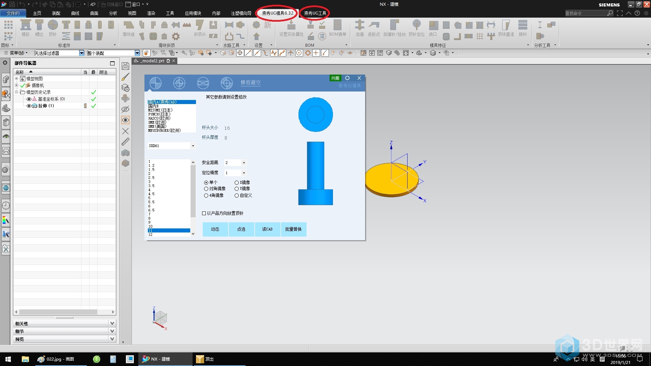Click the 进胶点 gate point icon
The height and width of the screenshot is (366, 651).
(x=374, y=25)
